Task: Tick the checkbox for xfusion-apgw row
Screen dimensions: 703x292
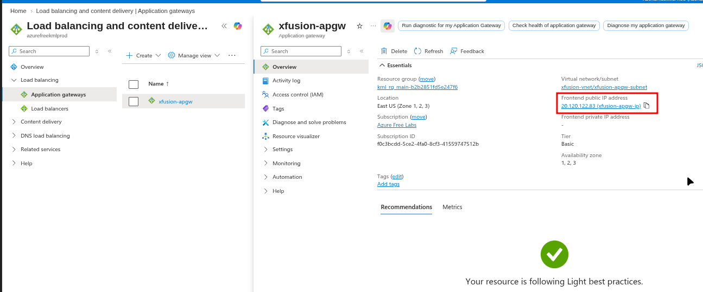Action: pyautogui.click(x=134, y=101)
